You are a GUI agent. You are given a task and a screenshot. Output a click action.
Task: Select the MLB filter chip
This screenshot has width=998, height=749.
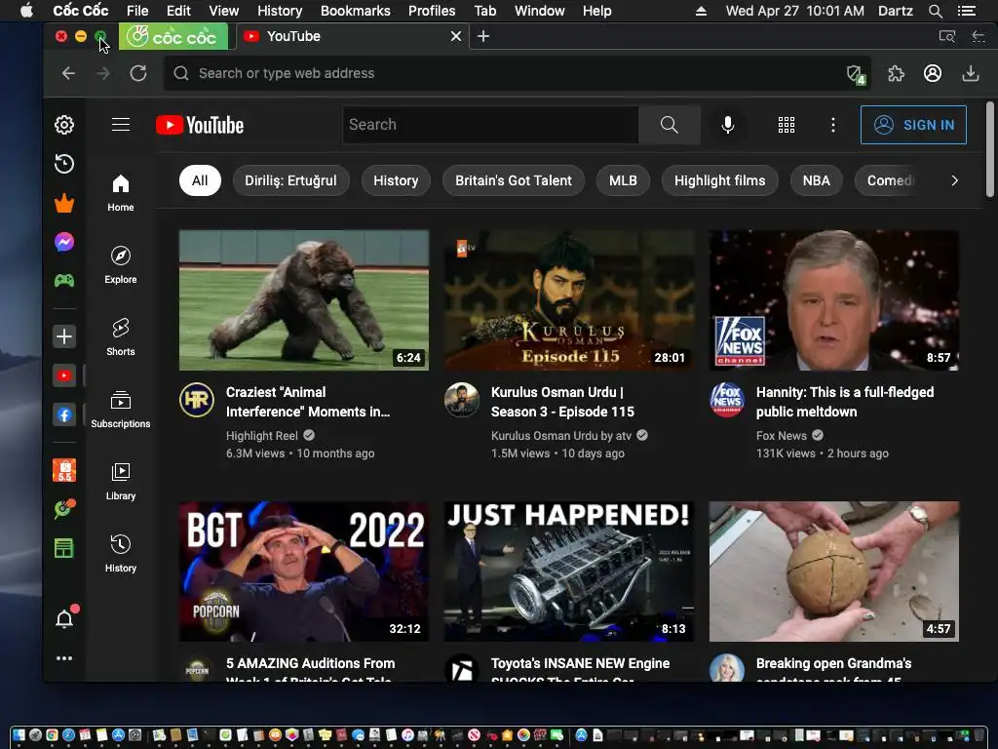click(x=623, y=180)
